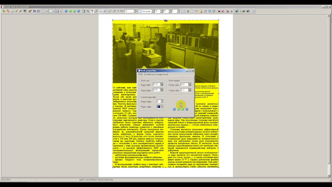Switch to the Height histo tab
332x187 pixels.
click(x=162, y=75)
